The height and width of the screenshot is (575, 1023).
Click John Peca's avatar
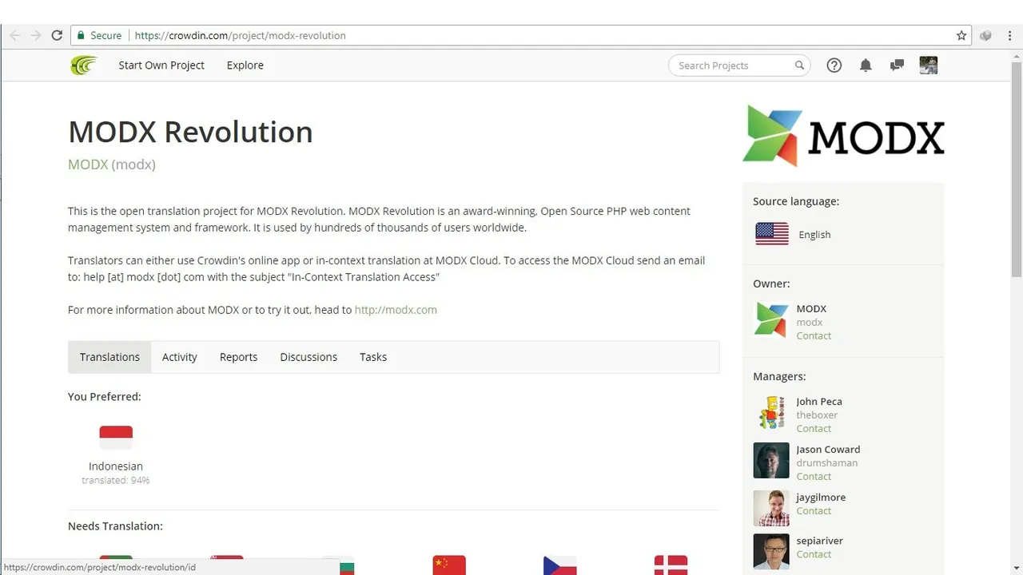[771, 413]
